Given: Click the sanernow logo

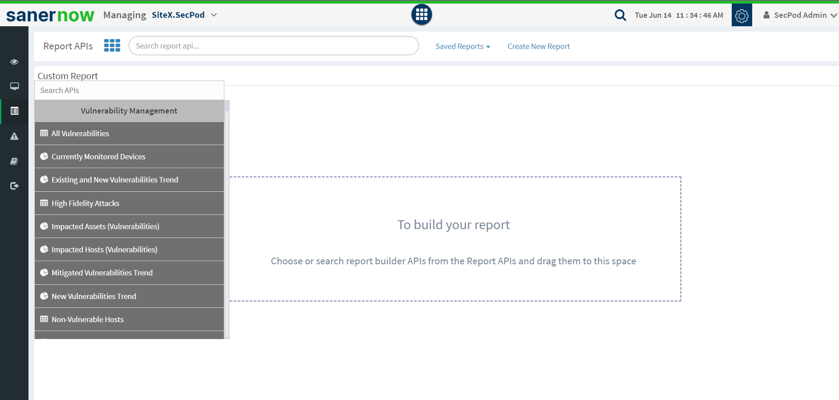Looking at the screenshot, I should 50,16.
